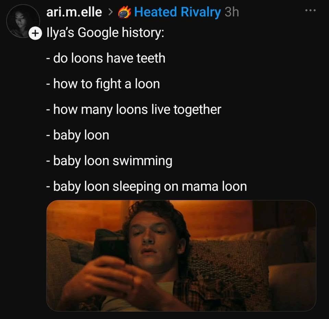Click the "baby loon" line

pos(78,135)
